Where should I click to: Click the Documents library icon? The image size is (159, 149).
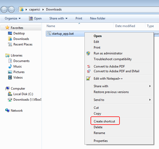click(10, 61)
